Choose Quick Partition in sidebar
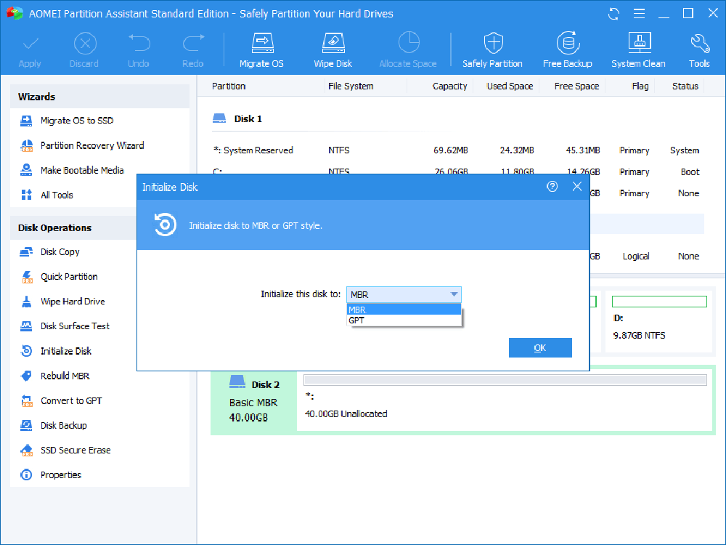Image resolution: width=726 pixels, height=545 pixels. click(59, 277)
